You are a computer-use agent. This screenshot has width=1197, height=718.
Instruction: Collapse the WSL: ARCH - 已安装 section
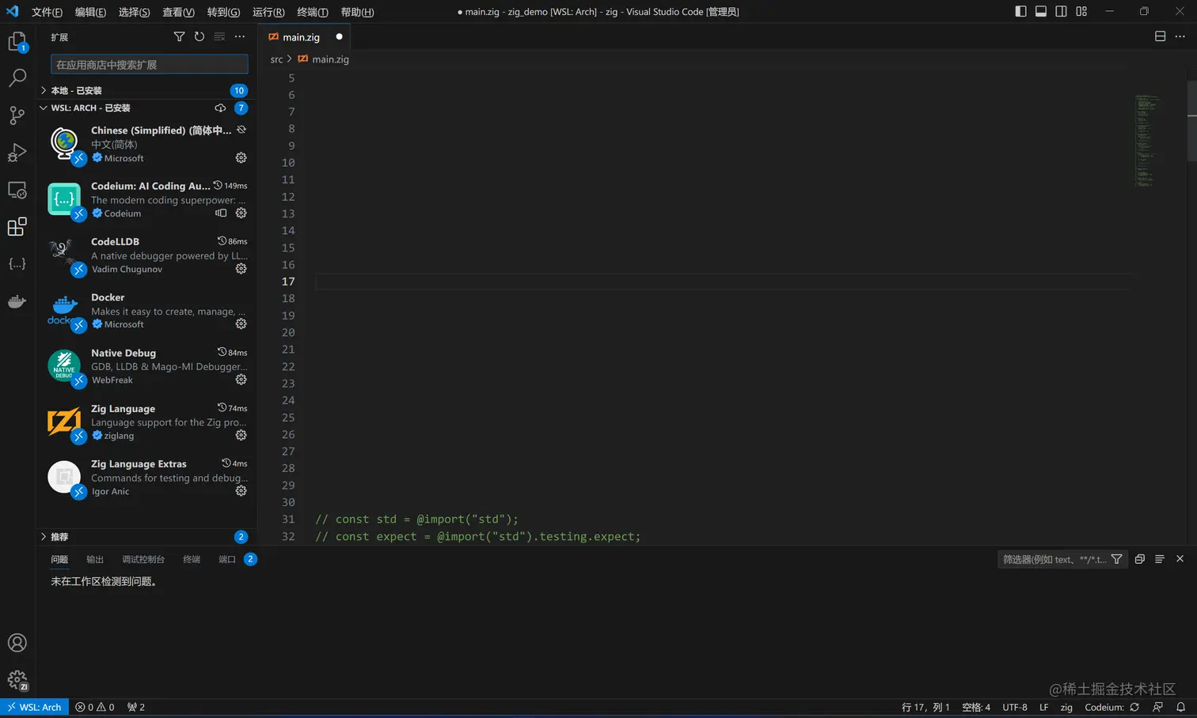coord(146,108)
